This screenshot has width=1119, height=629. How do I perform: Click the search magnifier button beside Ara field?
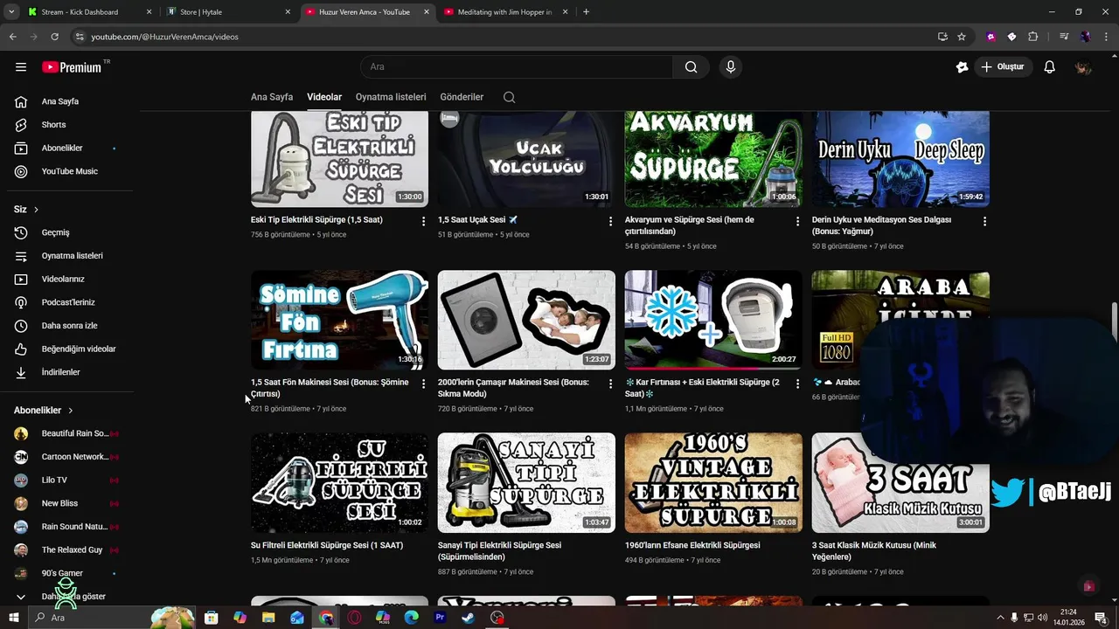[691, 67]
